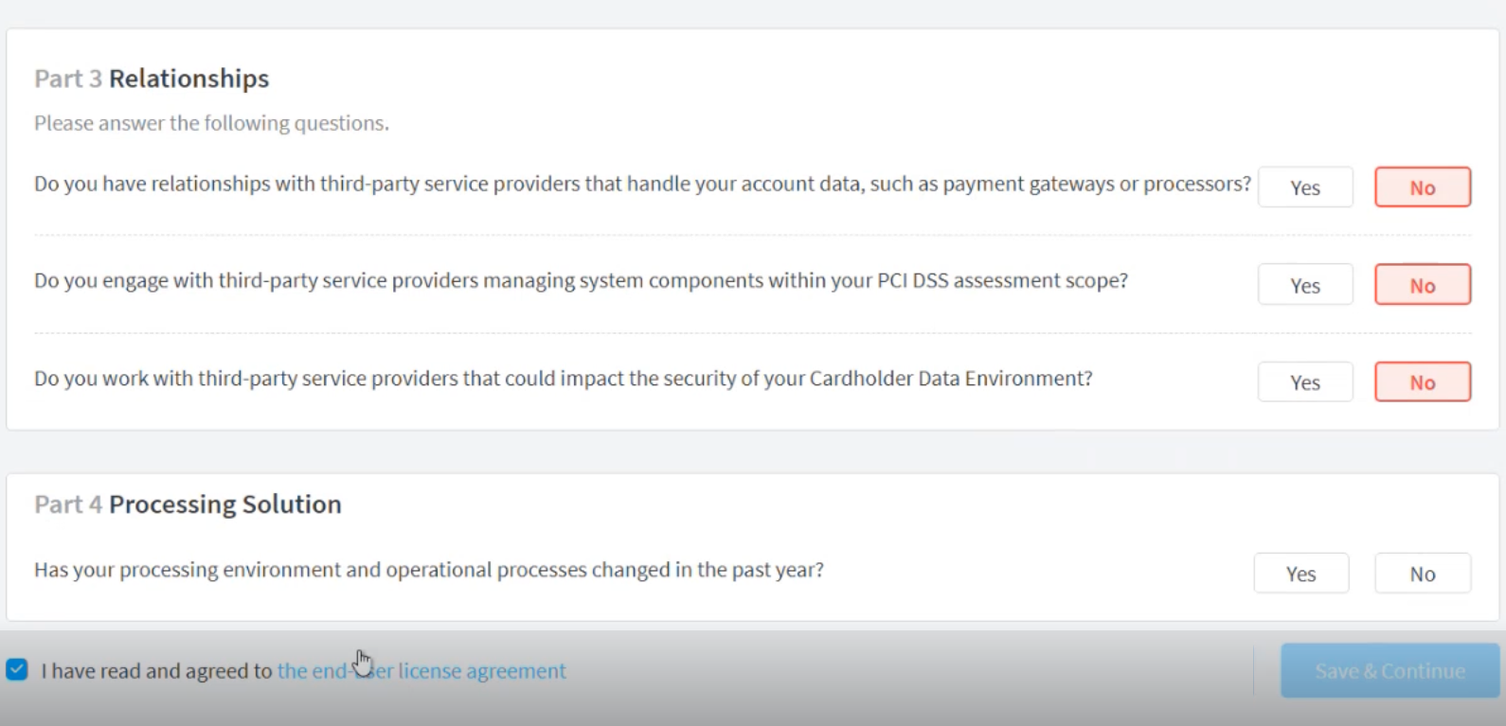Click the Part 3 Relationships heading
This screenshot has width=1506, height=726.
(152, 79)
